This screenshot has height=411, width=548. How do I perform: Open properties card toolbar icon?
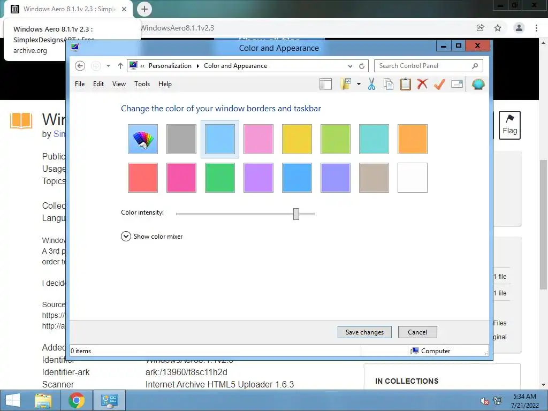[457, 84]
